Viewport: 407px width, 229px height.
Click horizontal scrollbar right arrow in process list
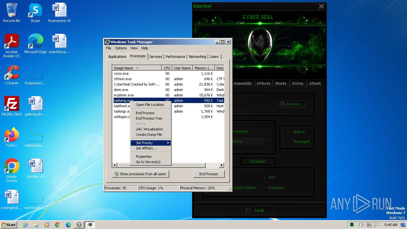point(222,165)
